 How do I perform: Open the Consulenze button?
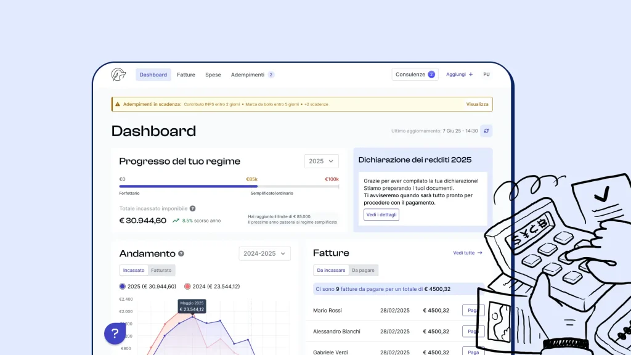click(x=415, y=75)
